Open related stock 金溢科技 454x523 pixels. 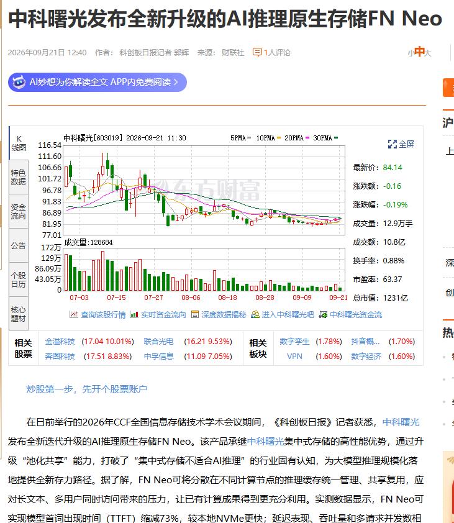pos(60,341)
